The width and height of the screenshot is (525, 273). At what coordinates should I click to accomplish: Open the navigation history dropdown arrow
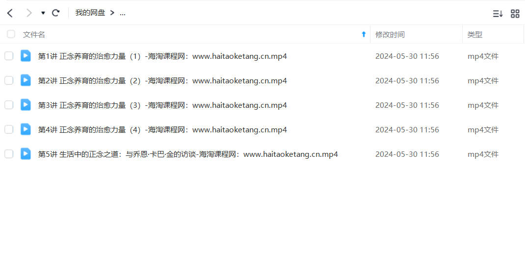click(43, 13)
